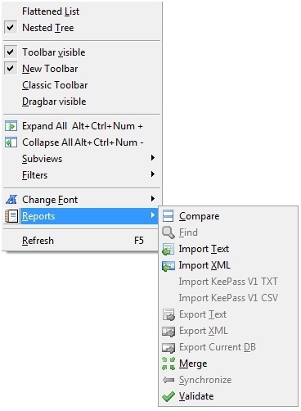Click the Import XML icon
The width and height of the screenshot is (301, 411).
point(168,266)
